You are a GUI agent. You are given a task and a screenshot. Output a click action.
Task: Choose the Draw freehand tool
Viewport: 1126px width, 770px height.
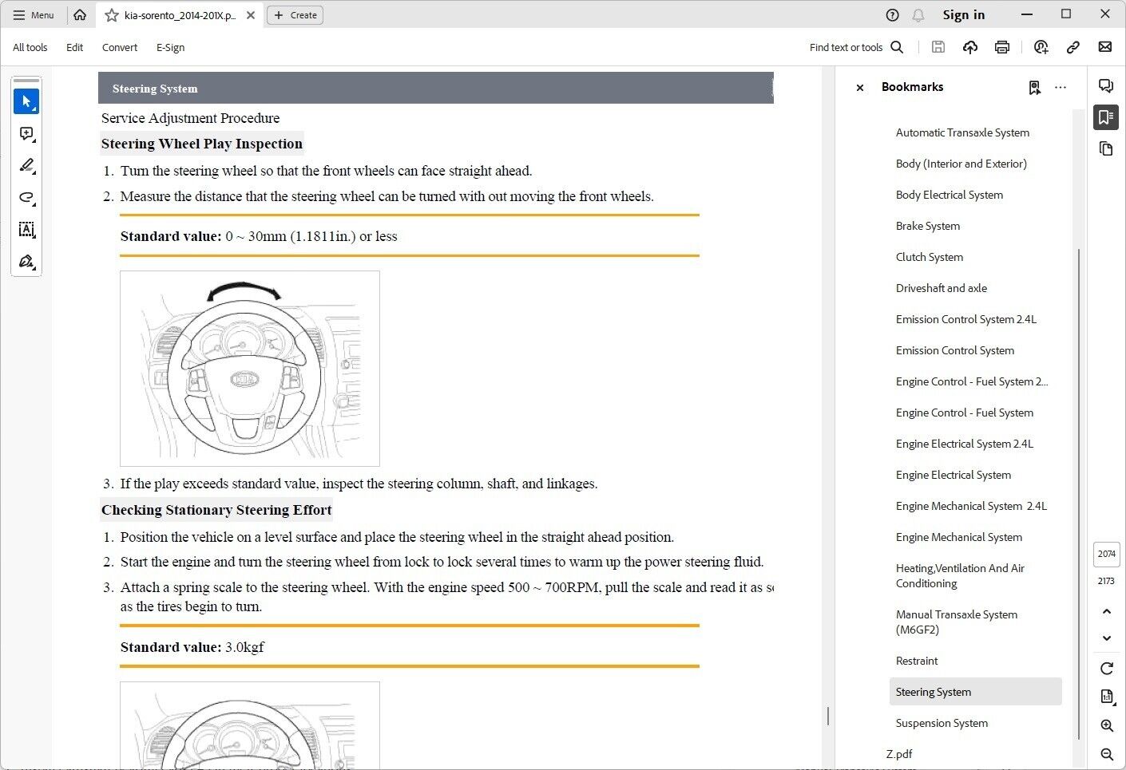coord(26,197)
